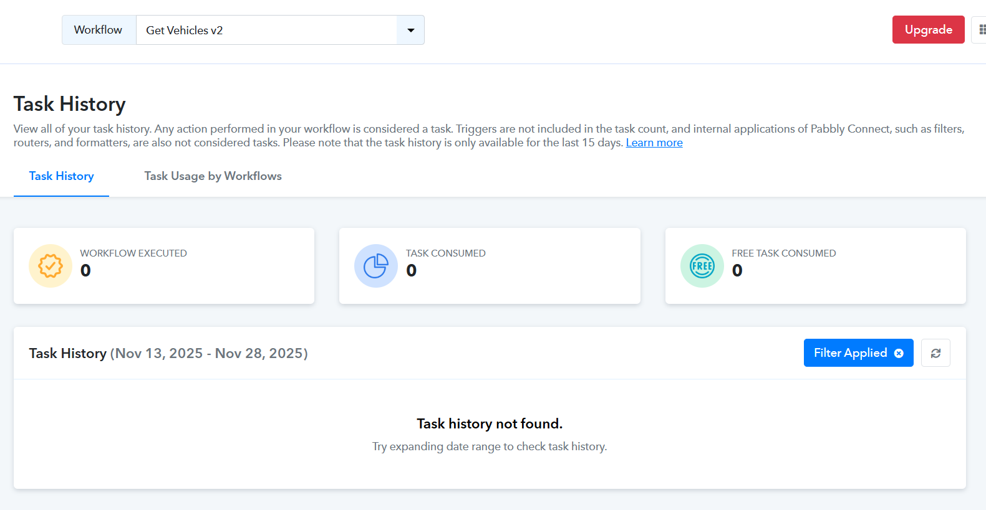Click the Workflow Executed badge icon
This screenshot has height=510, width=986.
51,266
